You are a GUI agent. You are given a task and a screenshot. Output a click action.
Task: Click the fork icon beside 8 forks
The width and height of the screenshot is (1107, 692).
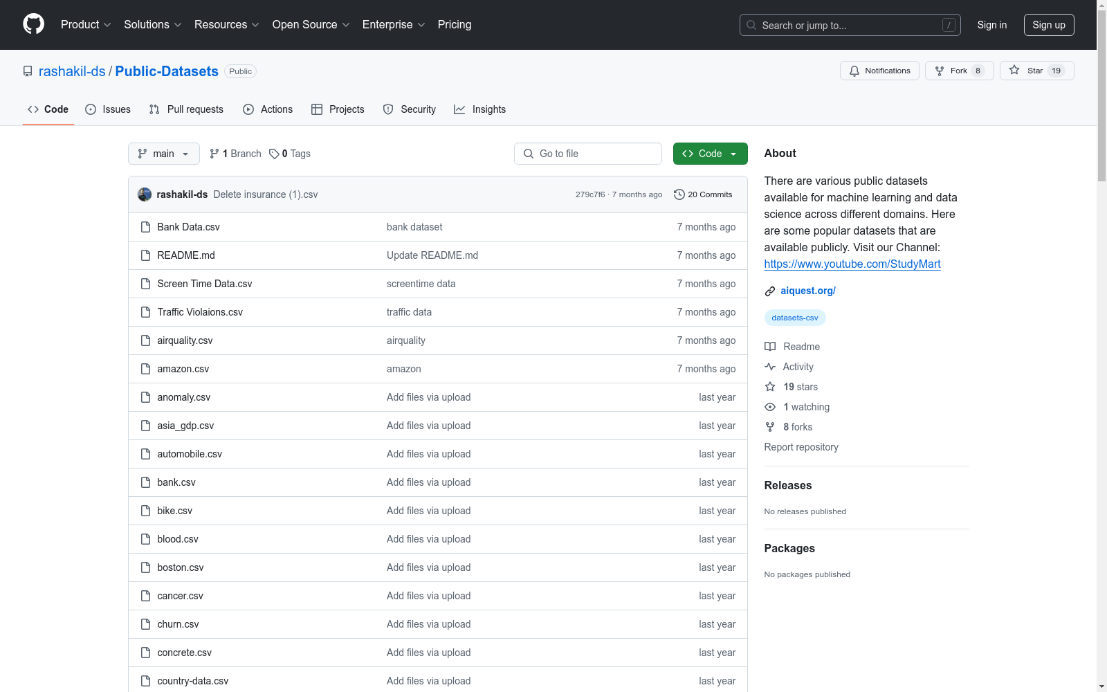tap(770, 427)
